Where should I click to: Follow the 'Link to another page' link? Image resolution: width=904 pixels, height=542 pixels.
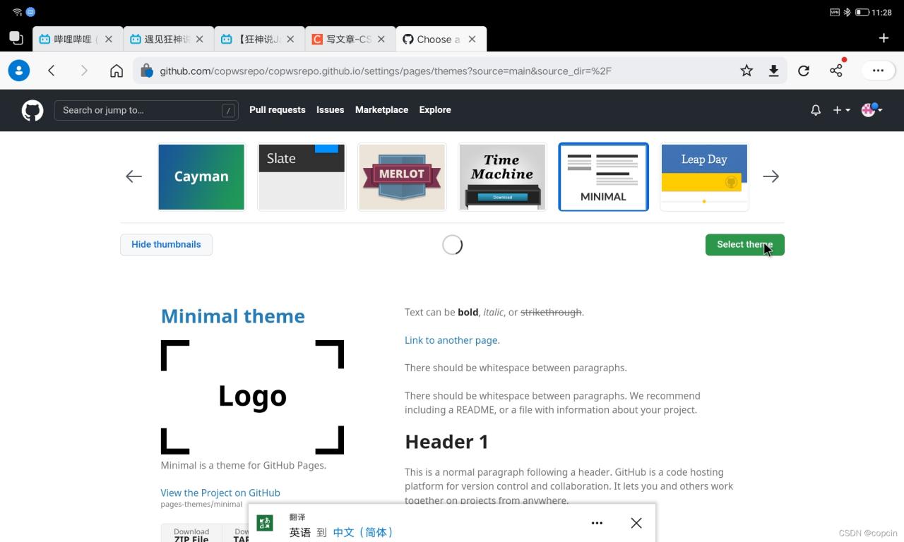click(451, 340)
